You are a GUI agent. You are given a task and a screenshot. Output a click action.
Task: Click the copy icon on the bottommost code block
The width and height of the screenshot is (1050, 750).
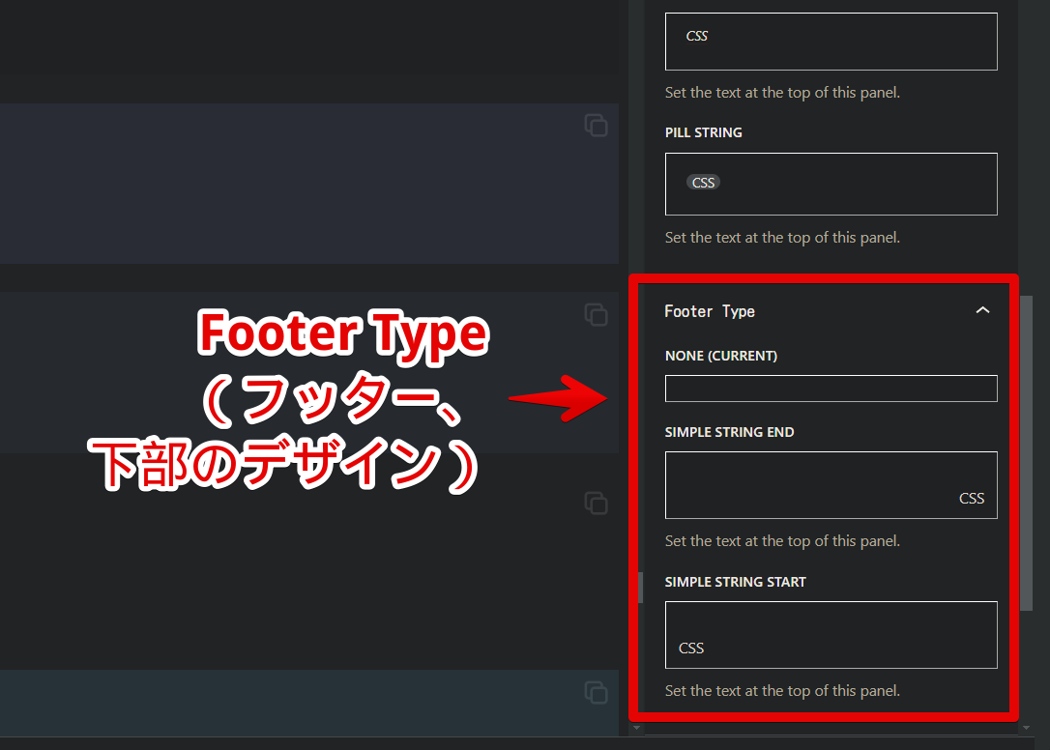pyautogui.click(x=596, y=692)
